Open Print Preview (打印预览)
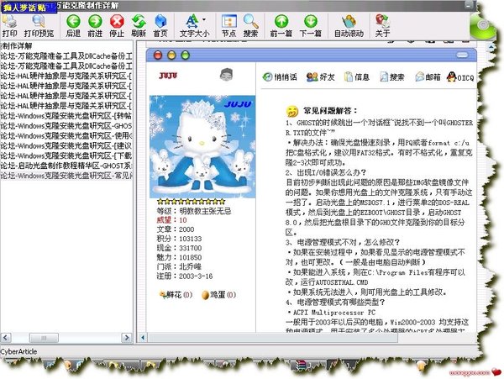Image resolution: width=504 pixels, height=379 pixels. (39, 26)
